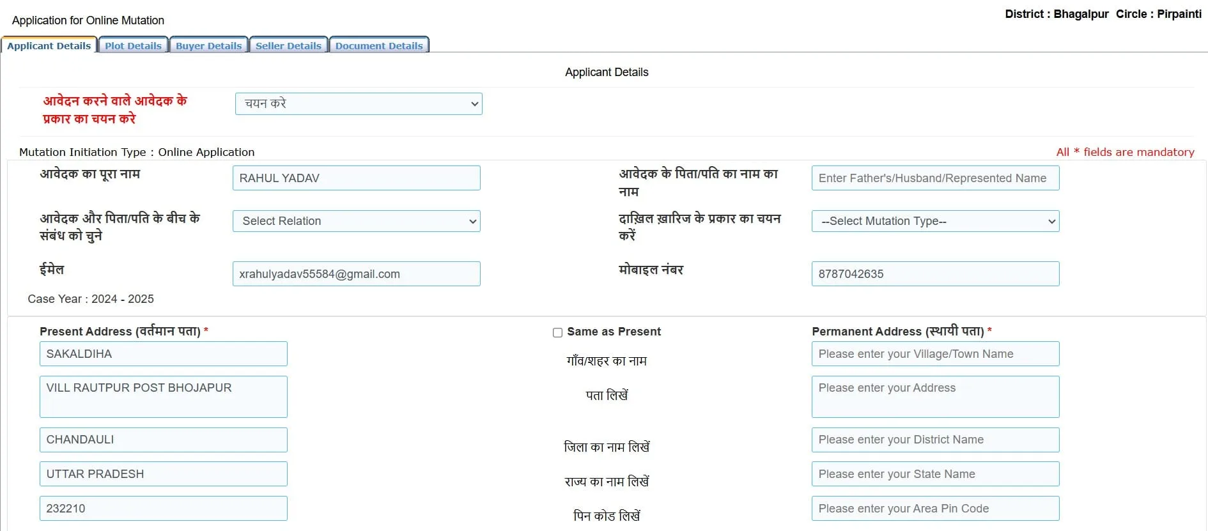Viewport: 1208px width, 531px height.
Task: Focus the present district field CHANDAULI
Action: click(163, 440)
